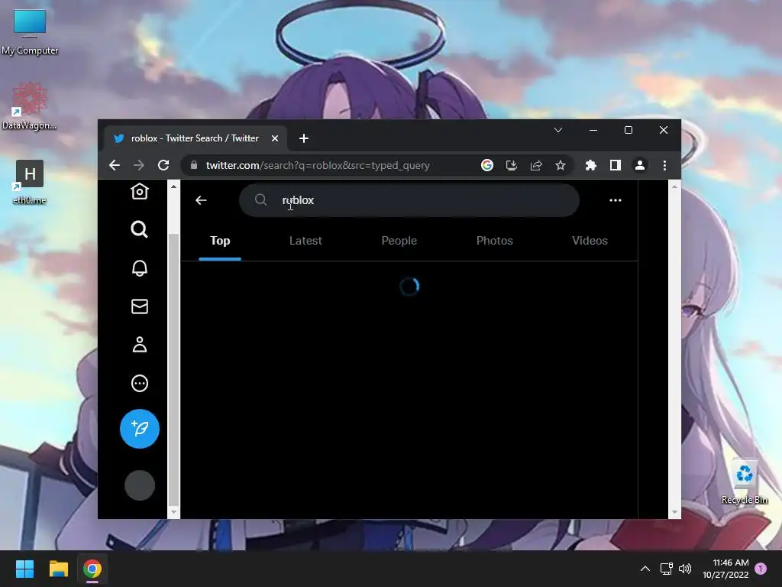Open the search options three-dots menu
782x587 pixels.
point(616,200)
